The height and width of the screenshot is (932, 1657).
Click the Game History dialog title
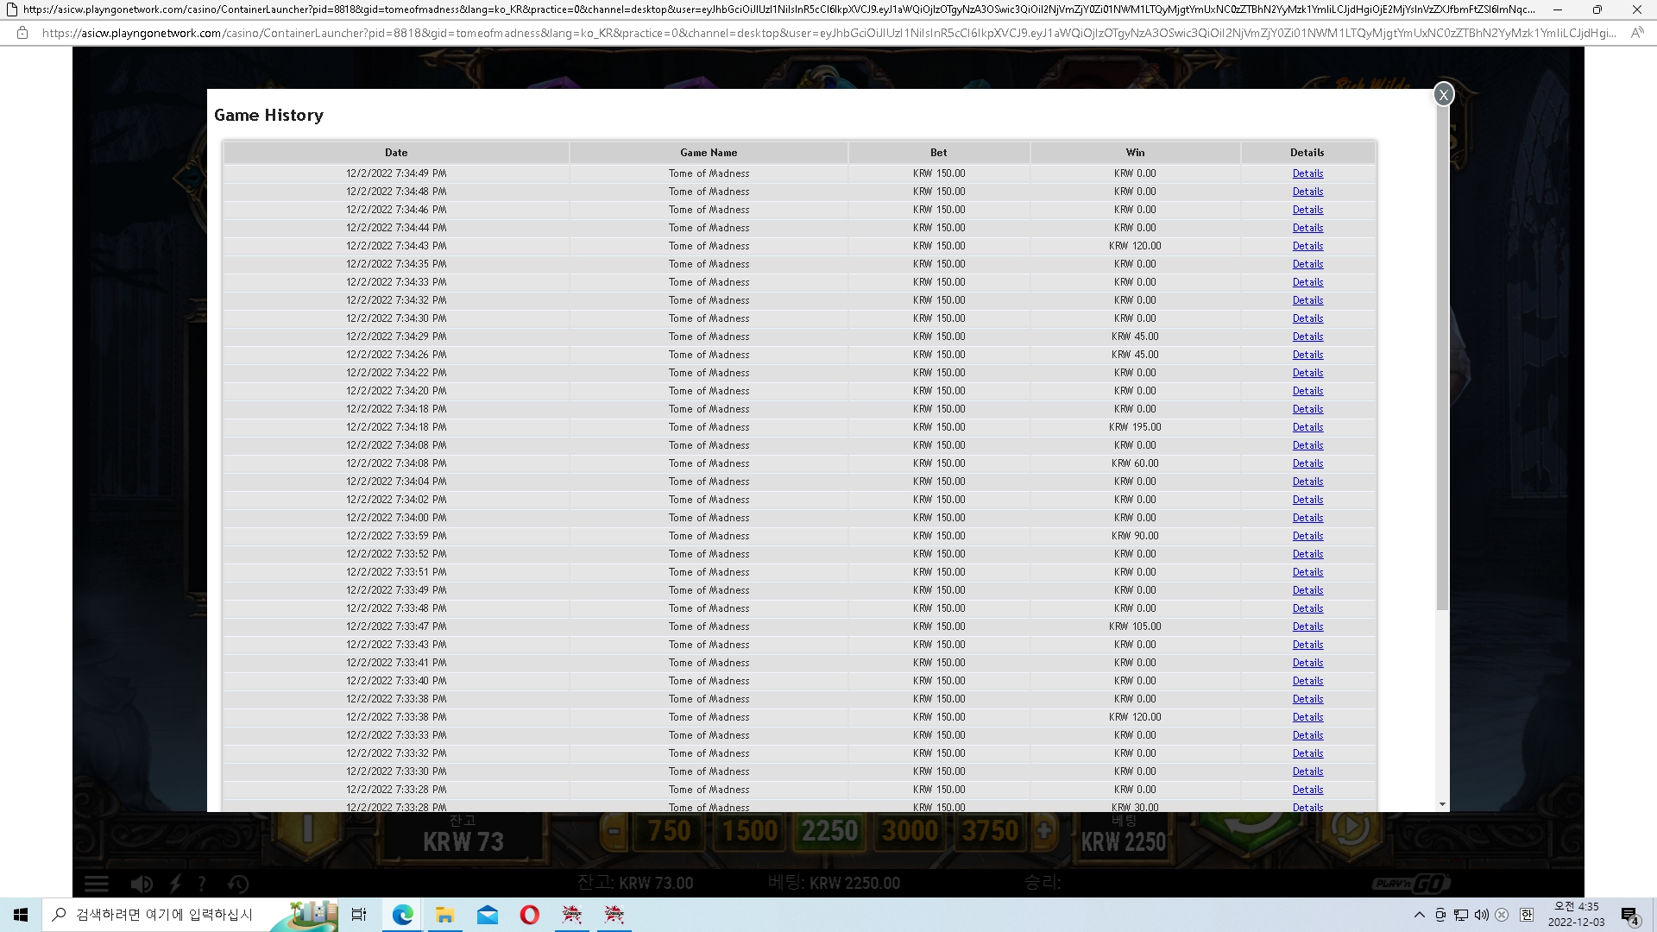268,115
